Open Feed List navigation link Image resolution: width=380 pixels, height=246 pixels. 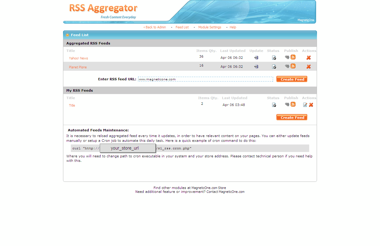182,27
